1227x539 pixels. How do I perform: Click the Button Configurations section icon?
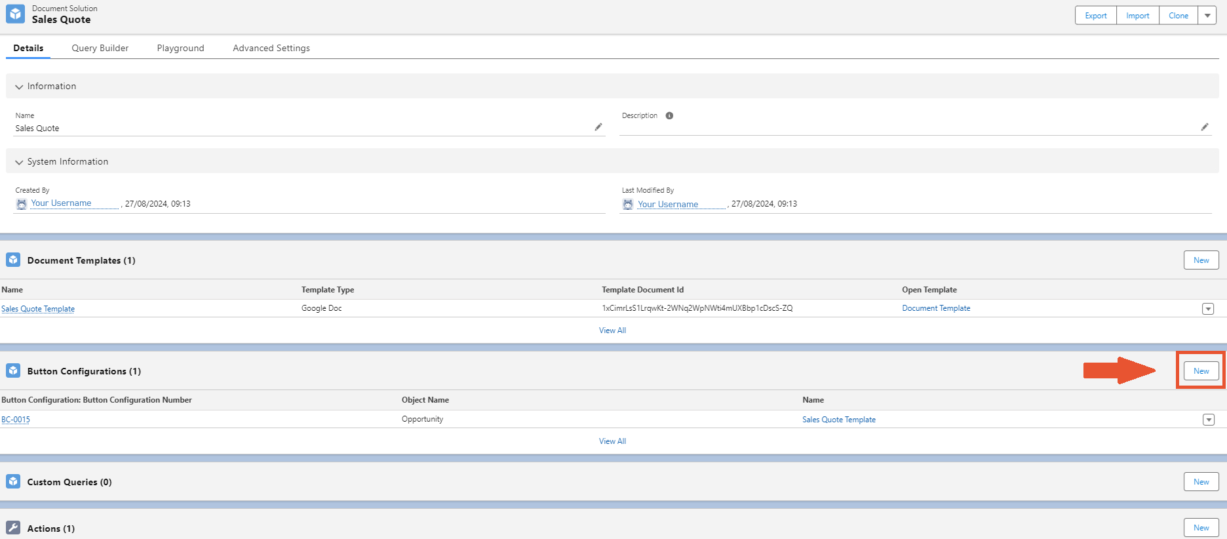tap(13, 371)
